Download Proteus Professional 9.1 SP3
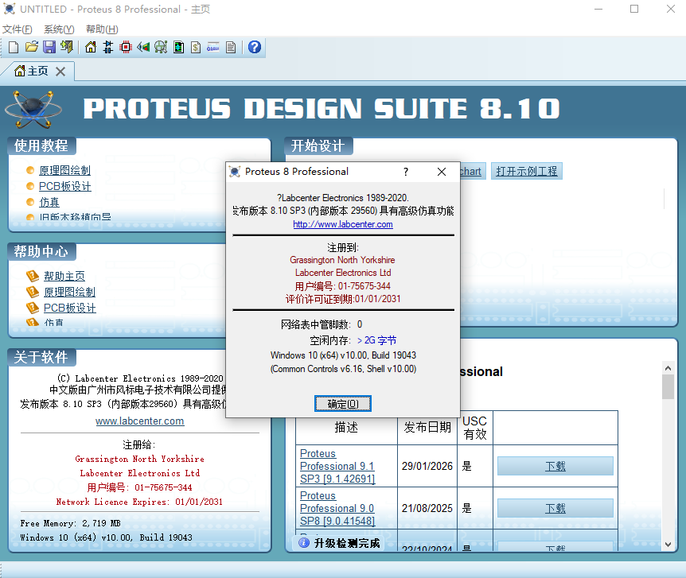This screenshot has width=686, height=578. pyautogui.click(x=555, y=466)
